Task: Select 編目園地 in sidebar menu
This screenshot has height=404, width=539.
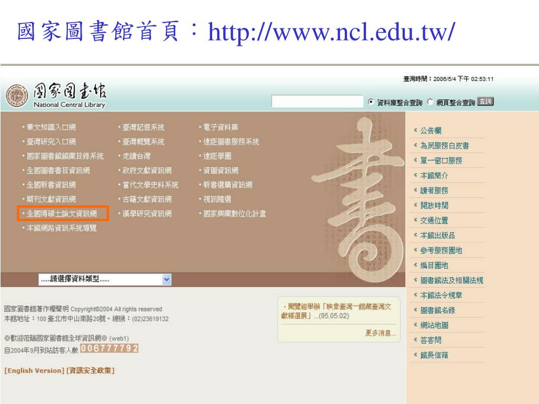Action: coord(434,265)
